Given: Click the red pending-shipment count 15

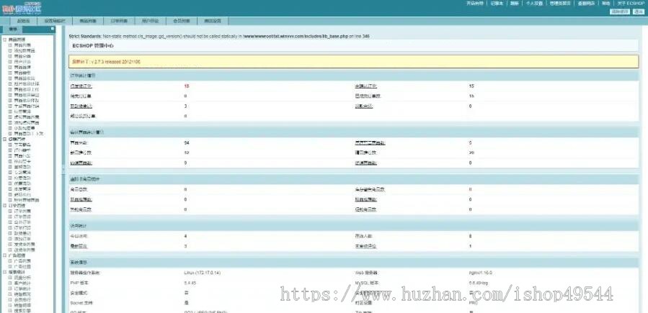Looking at the screenshot, I should (187, 86).
